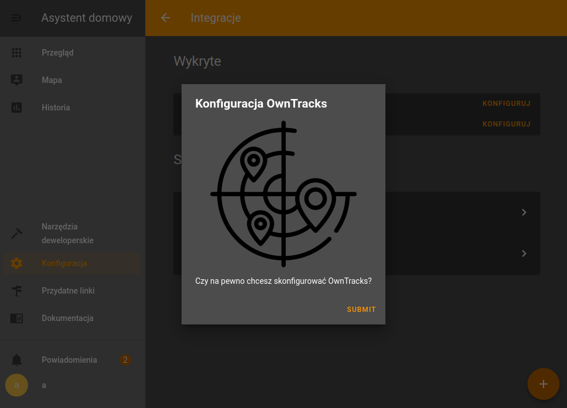Image resolution: width=567 pixels, height=408 pixels.
Task: Click the Konfiguracja OwnTracks dialog title
Action: (x=261, y=104)
